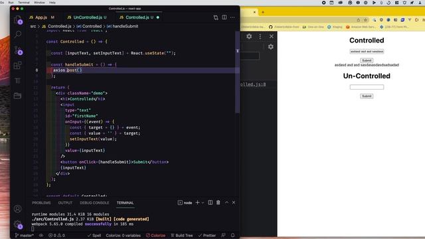
Task: Click Build Tree in the status bar
Action: click(181, 235)
